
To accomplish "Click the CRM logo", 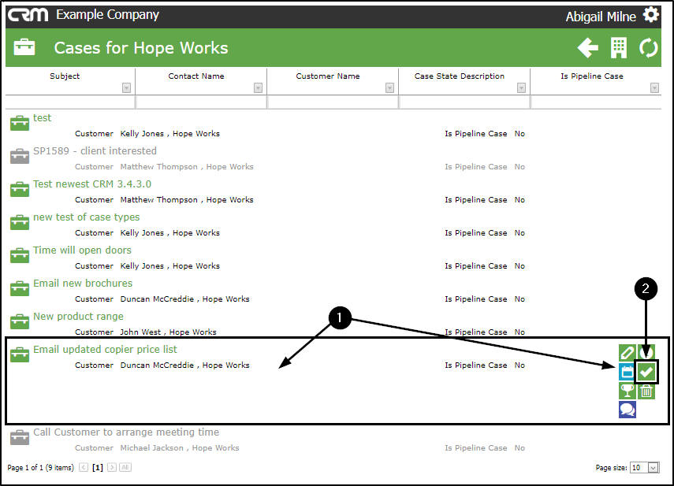I will coord(28,15).
